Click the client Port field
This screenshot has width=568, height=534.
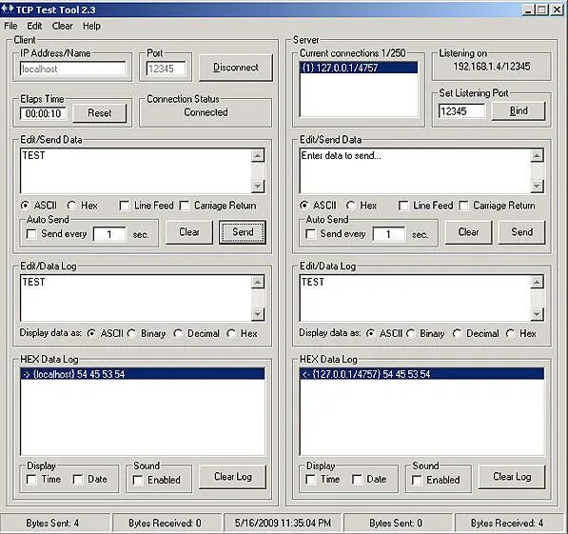coord(166,69)
